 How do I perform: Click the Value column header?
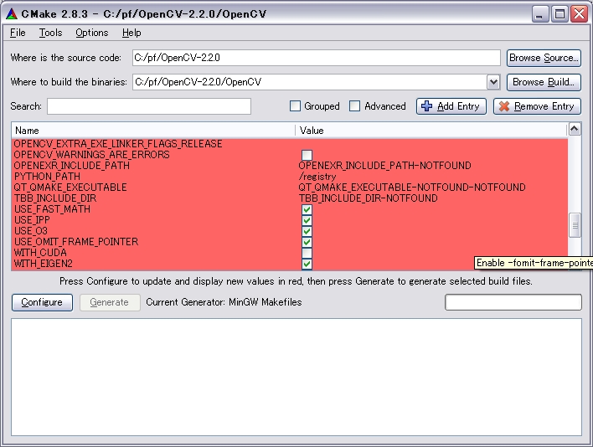(x=431, y=131)
